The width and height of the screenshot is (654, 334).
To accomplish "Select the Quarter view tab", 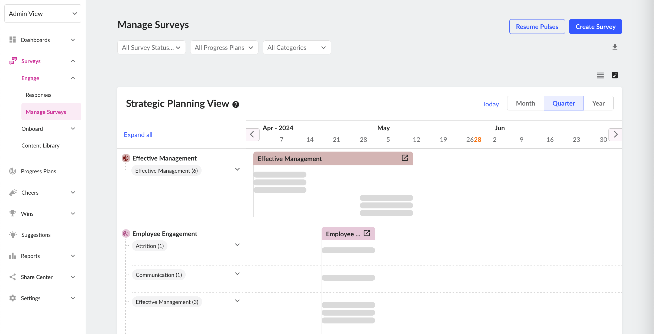I will pyautogui.click(x=564, y=103).
